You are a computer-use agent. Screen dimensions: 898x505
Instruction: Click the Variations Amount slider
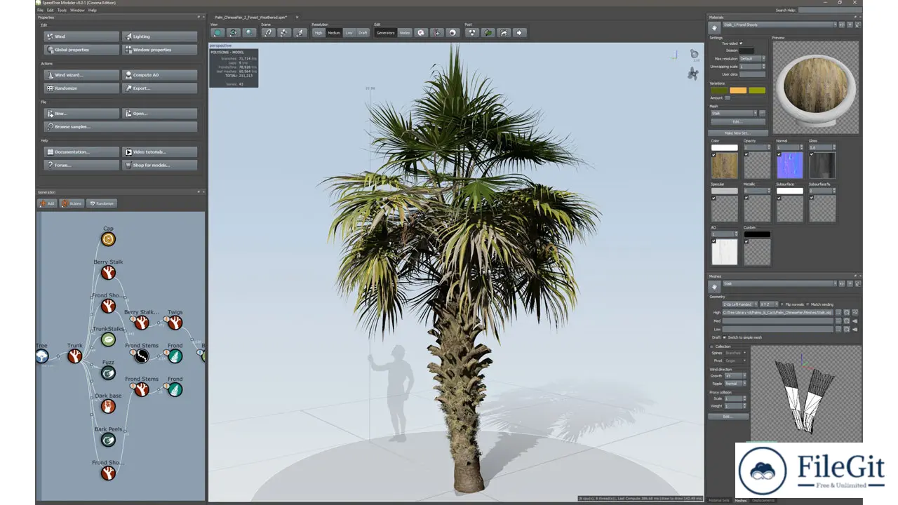click(x=728, y=98)
